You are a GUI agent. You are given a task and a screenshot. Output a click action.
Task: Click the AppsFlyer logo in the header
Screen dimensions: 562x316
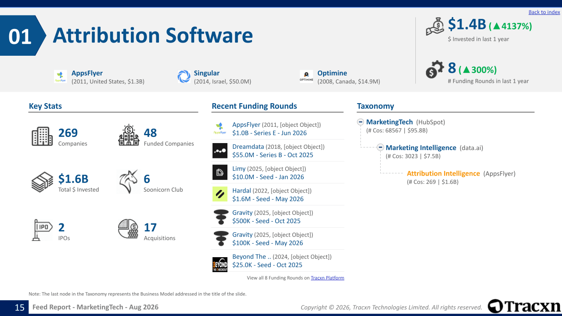pos(61,77)
